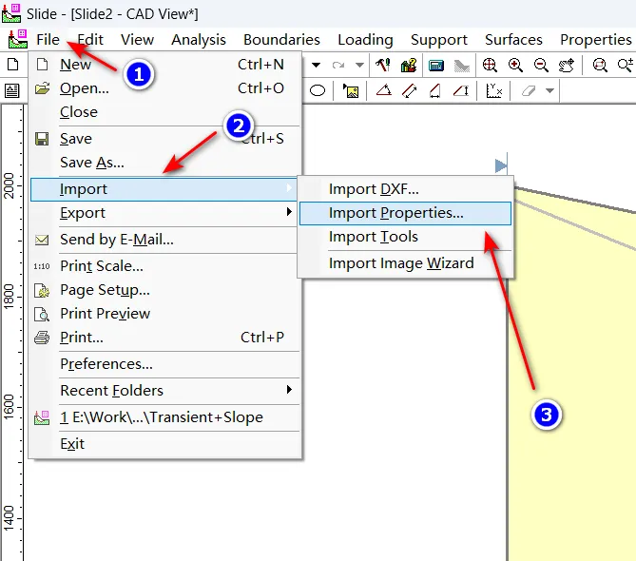The width and height of the screenshot is (636, 561).
Task: Select Import DXF... option
Action: (374, 189)
